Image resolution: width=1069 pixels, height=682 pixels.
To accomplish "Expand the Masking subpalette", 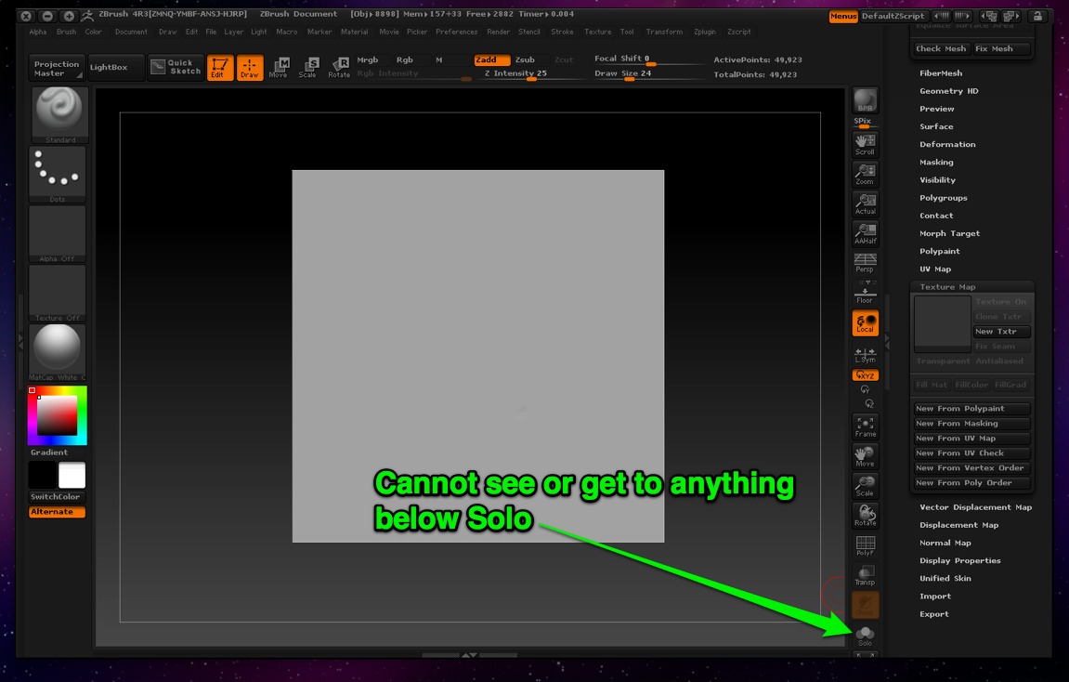I will click(937, 162).
